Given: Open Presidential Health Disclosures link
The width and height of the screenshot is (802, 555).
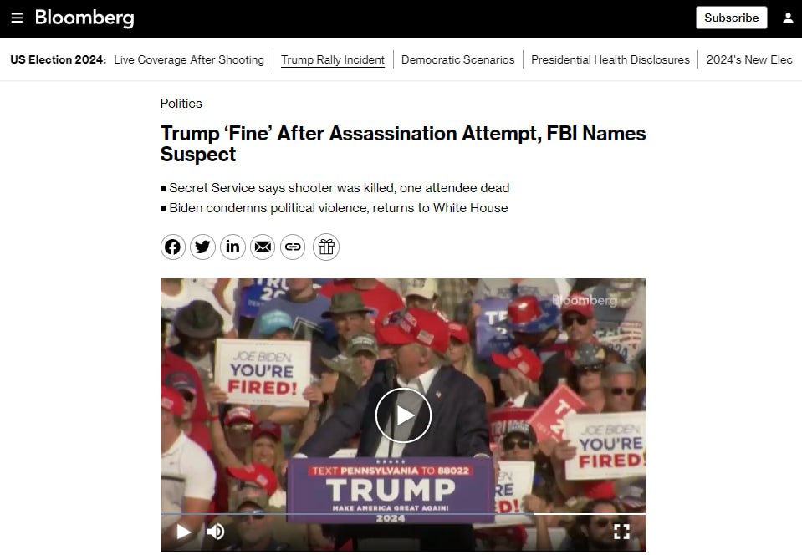Looking at the screenshot, I should click(610, 60).
